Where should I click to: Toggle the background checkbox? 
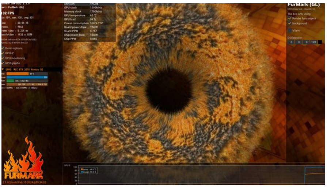[x=289, y=23]
